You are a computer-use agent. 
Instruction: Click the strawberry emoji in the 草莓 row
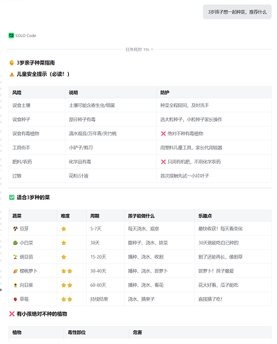15,299
